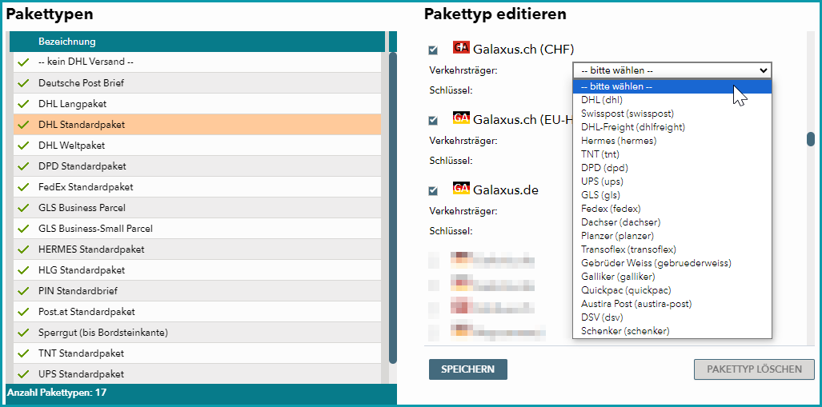Choose DPD (dpd) from list

672,168
